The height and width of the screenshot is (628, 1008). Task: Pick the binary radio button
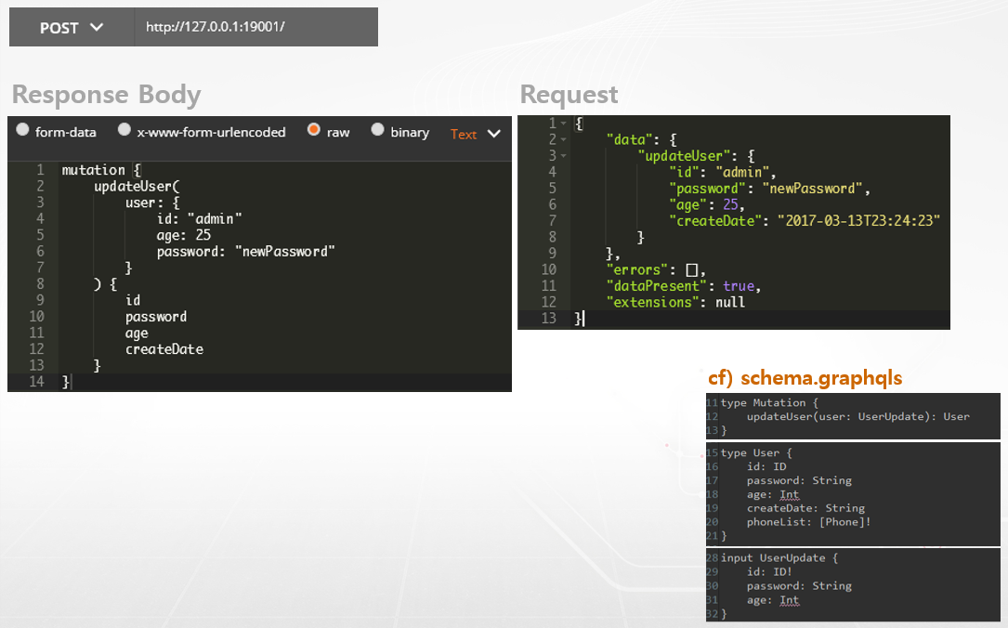(x=378, y=131)
